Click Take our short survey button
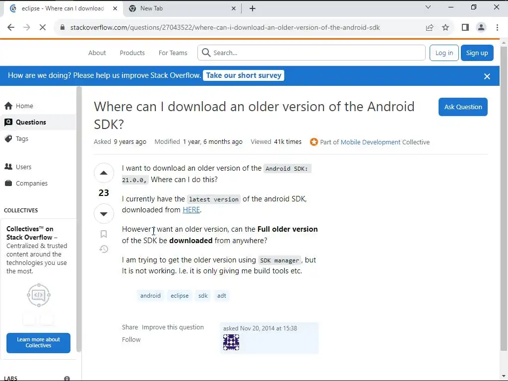This screenshot has width=508, height=381. [x=244, y=75]
